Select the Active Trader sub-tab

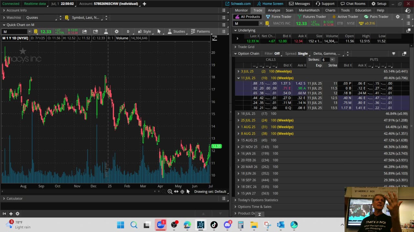tap(345, 17)
